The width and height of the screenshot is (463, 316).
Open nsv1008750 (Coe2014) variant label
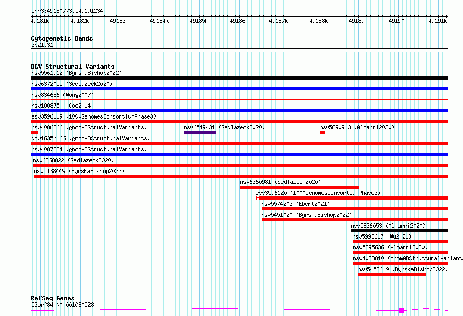point(62,106)
